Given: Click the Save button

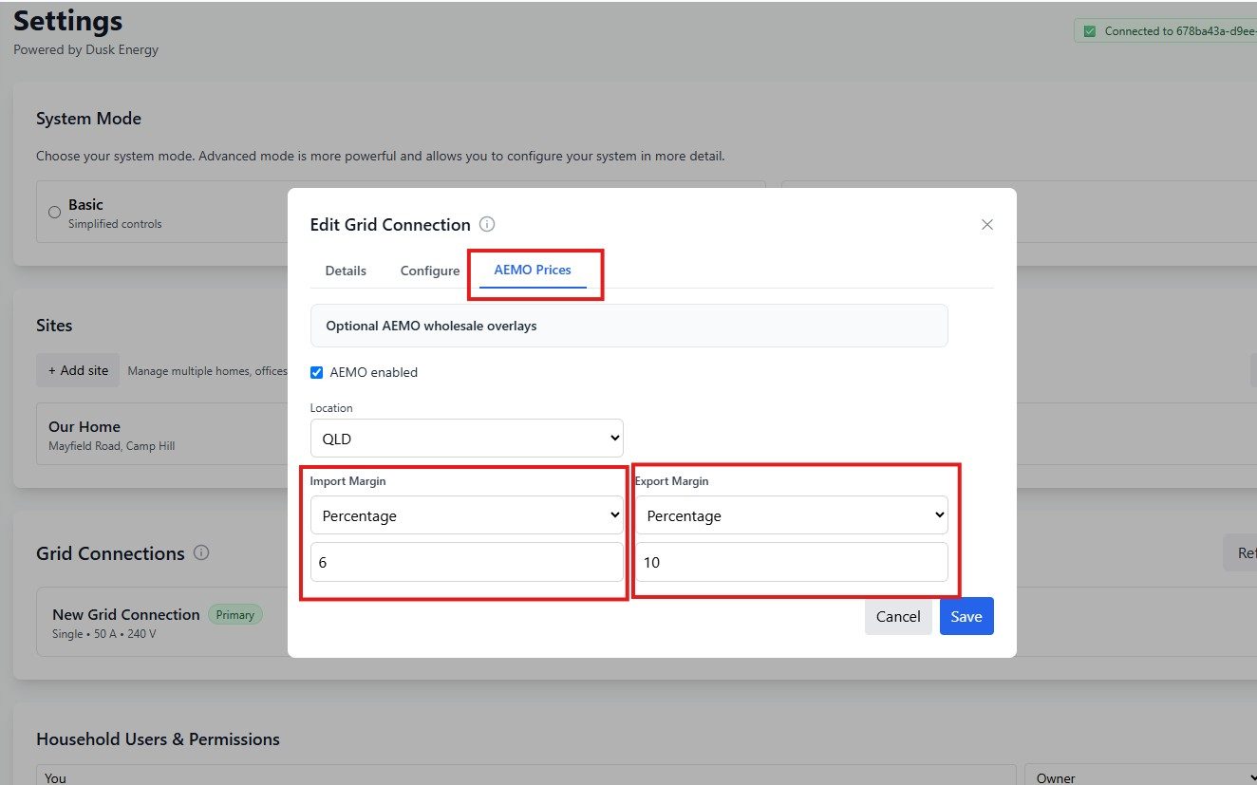Looking at the screenshot, I should pos(966,616).
